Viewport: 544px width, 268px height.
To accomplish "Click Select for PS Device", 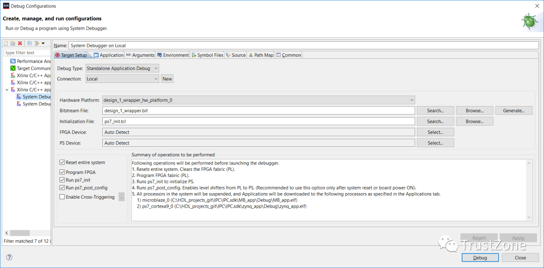I will pyautogui.click(x=435, y=143).
